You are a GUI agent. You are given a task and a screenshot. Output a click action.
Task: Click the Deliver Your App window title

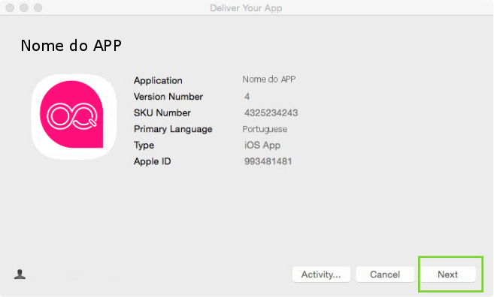tap(246, 7)
